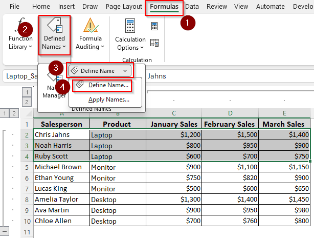Click the Calculation Options calculator icon
314x238 pixels.
[130, 26]
